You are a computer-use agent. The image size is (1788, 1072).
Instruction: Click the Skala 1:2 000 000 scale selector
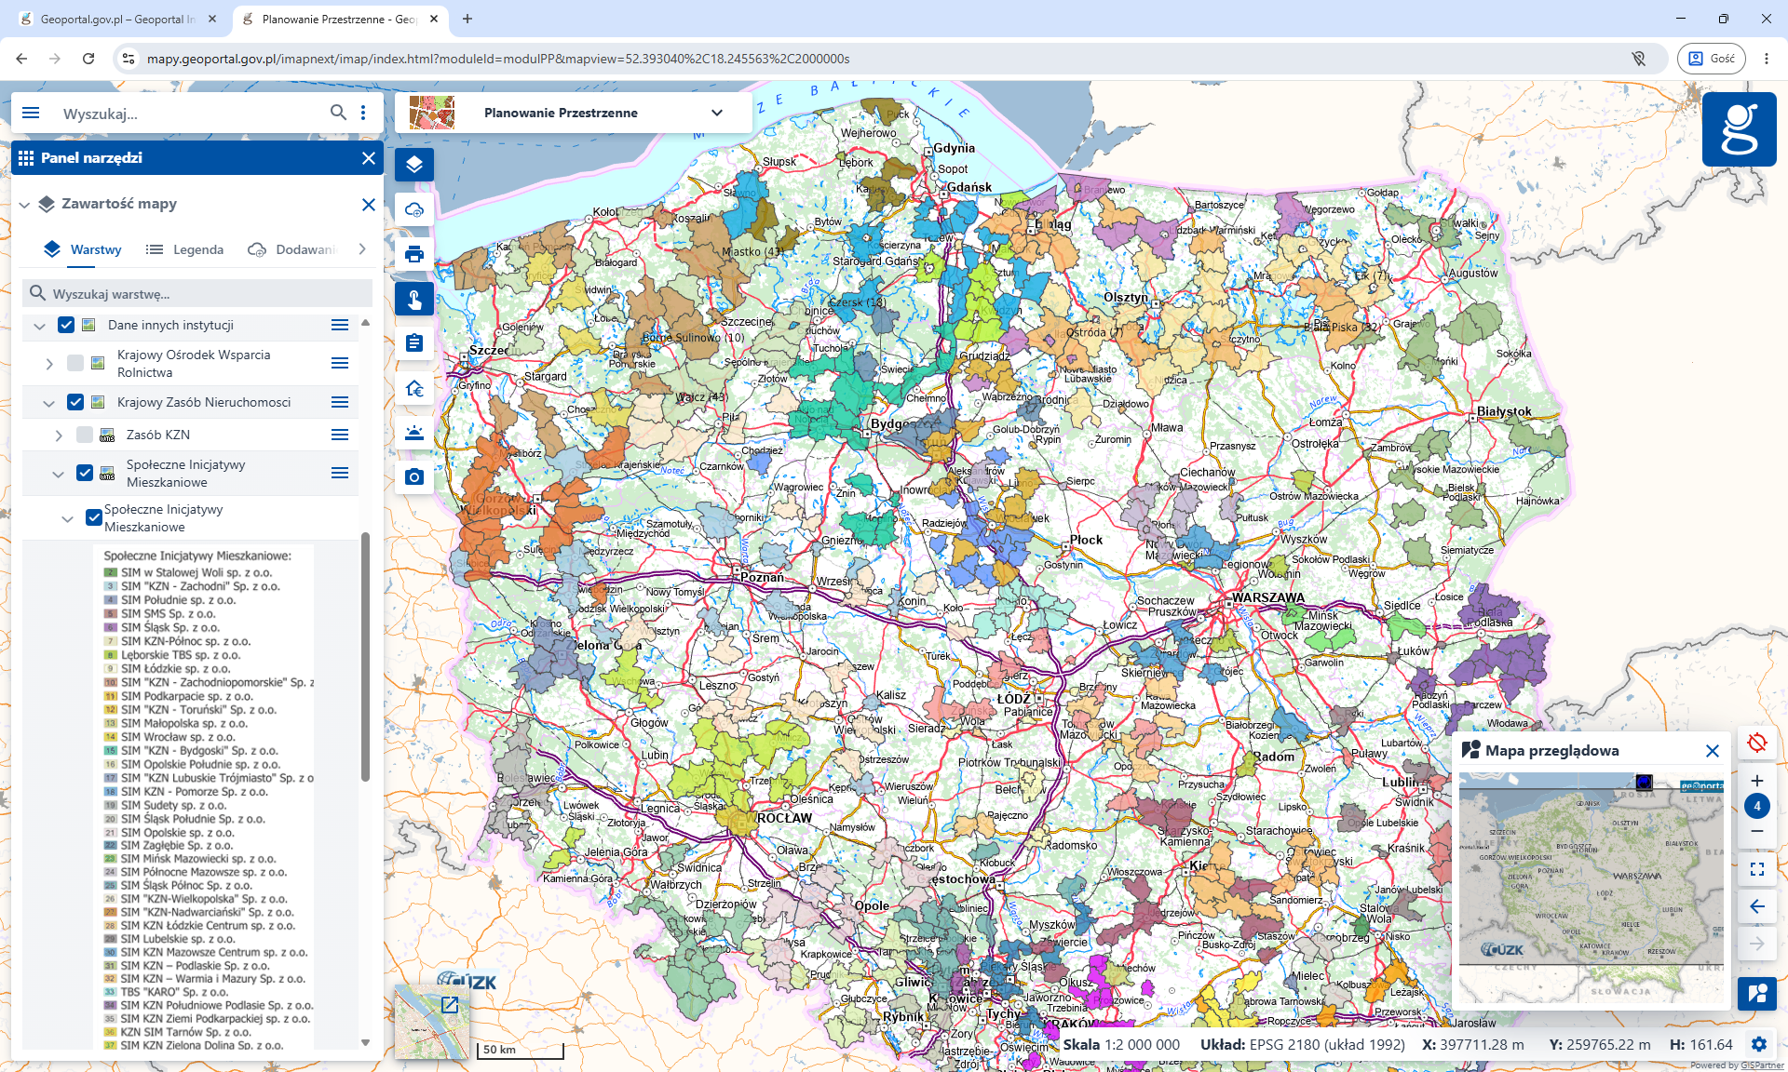click(x=1121, y=1045)
